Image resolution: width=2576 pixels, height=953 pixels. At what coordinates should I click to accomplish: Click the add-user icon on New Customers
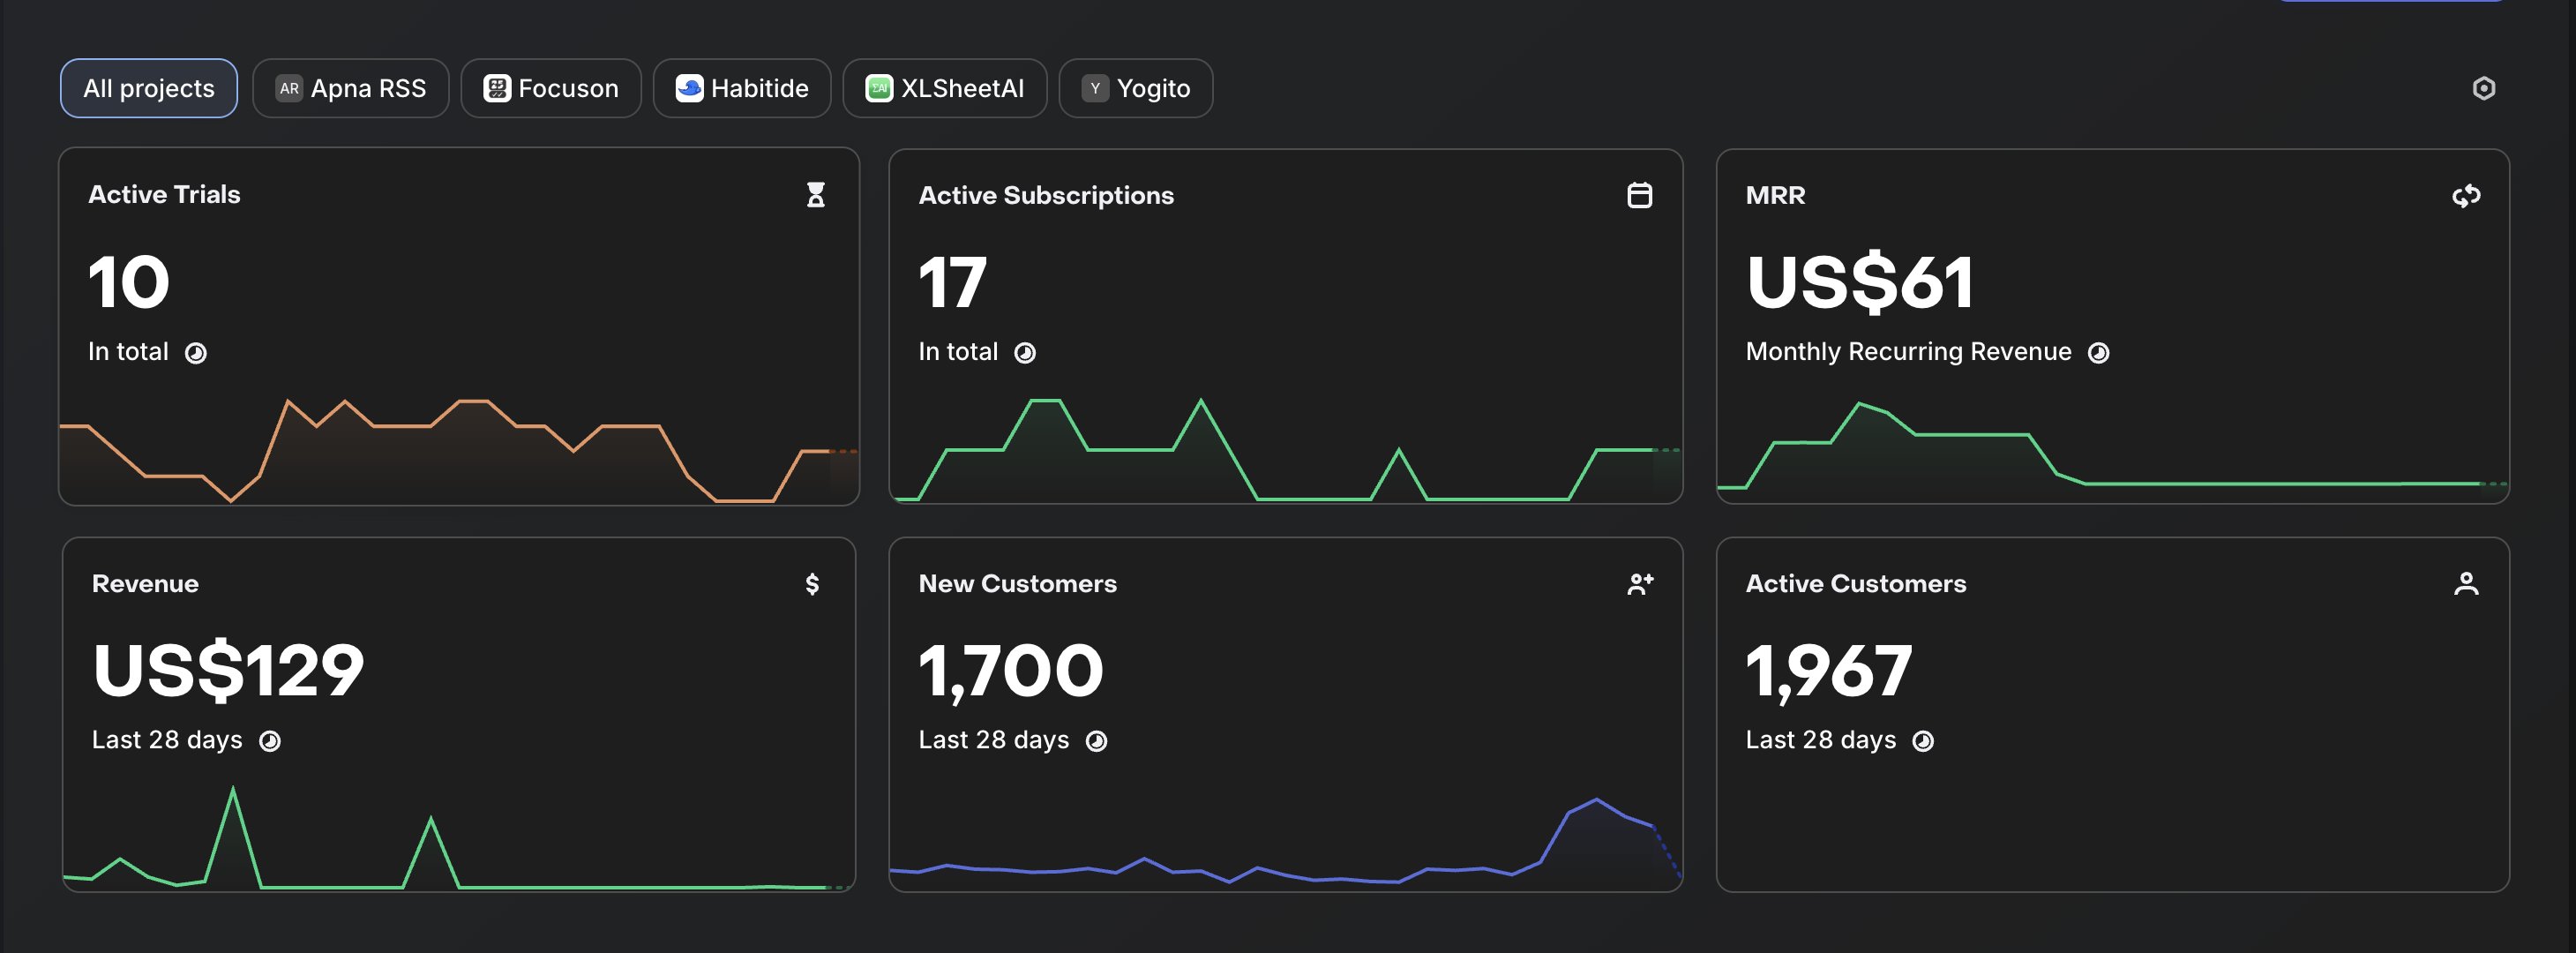(1639, 583)
